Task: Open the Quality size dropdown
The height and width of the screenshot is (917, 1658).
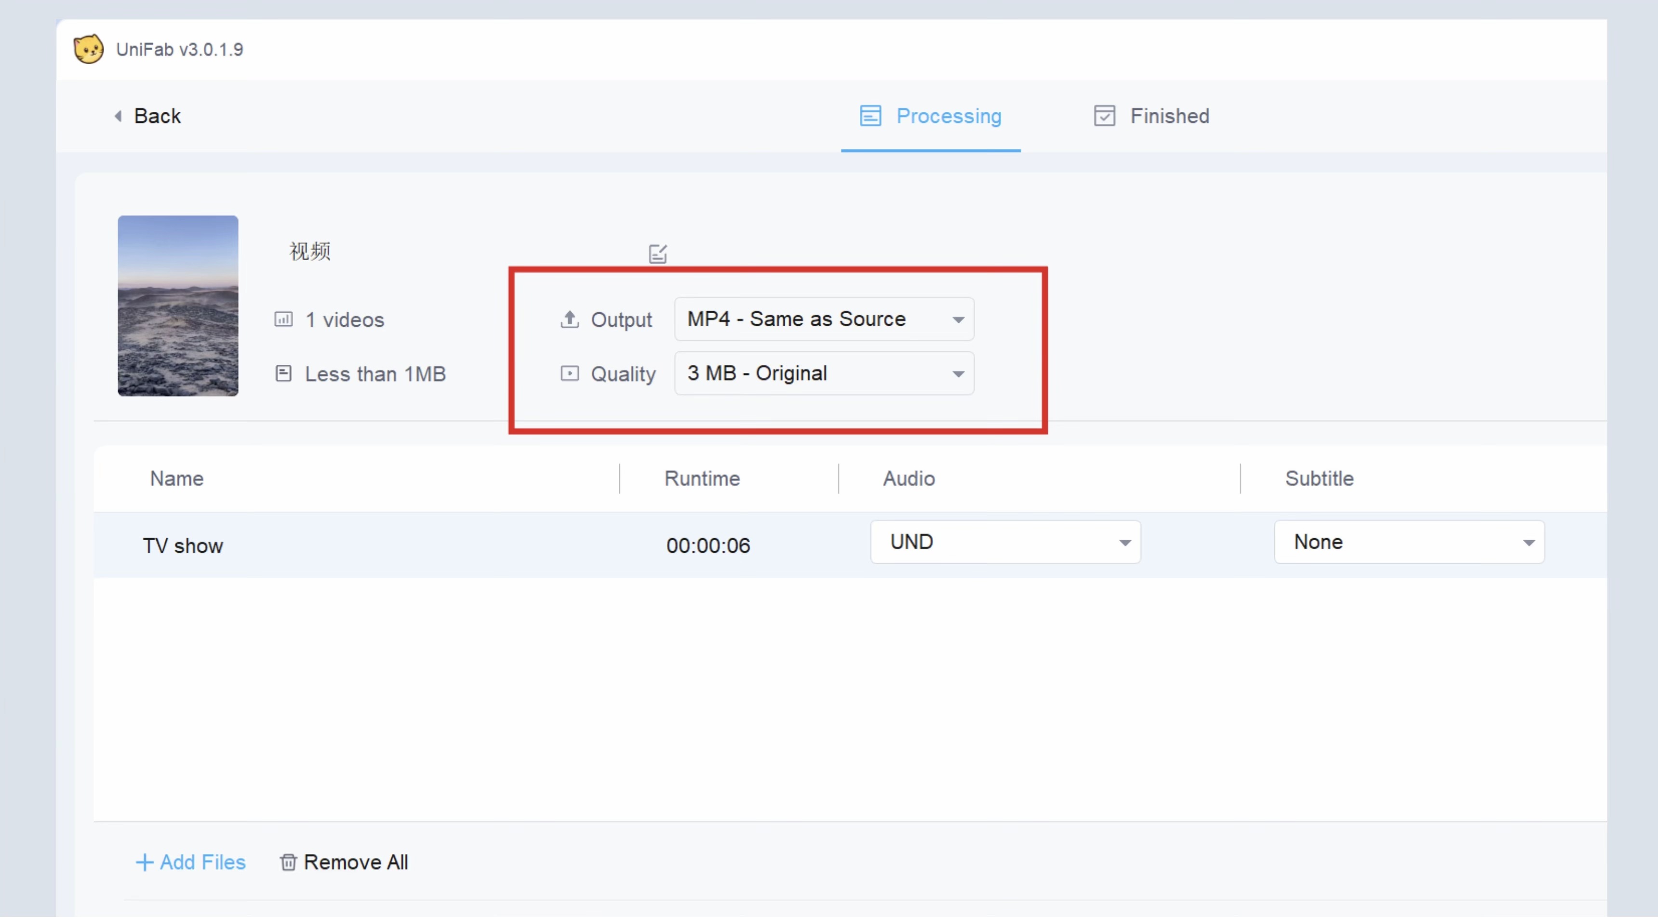Action: 824,373
